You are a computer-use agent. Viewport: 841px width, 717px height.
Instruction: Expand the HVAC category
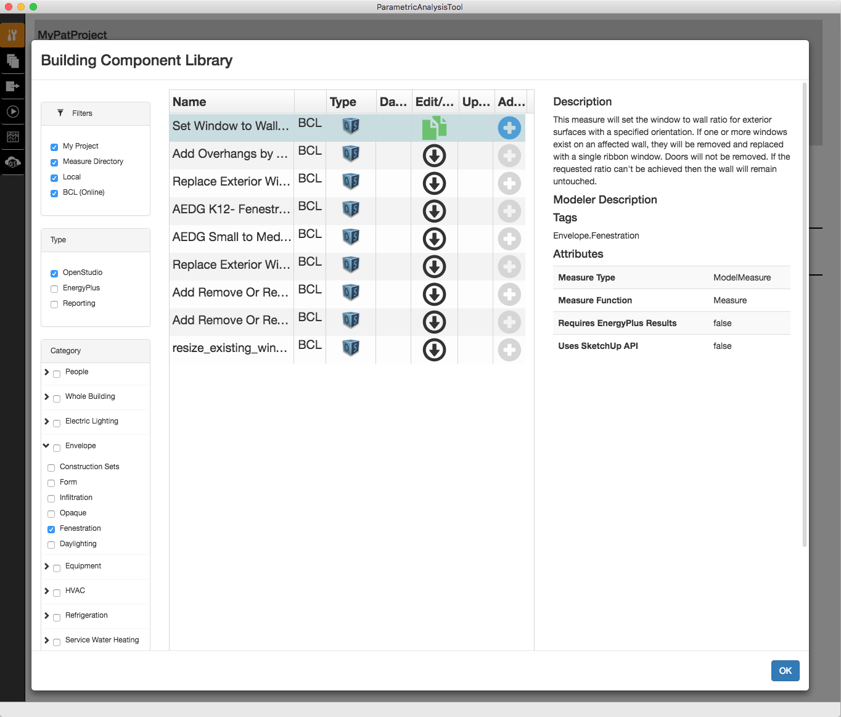pos(47,591)
